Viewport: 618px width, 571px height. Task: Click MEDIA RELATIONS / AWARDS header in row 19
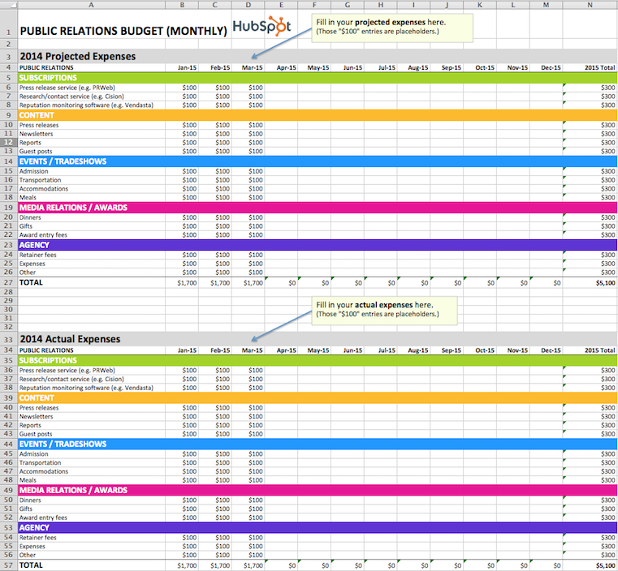coord(73,208)
